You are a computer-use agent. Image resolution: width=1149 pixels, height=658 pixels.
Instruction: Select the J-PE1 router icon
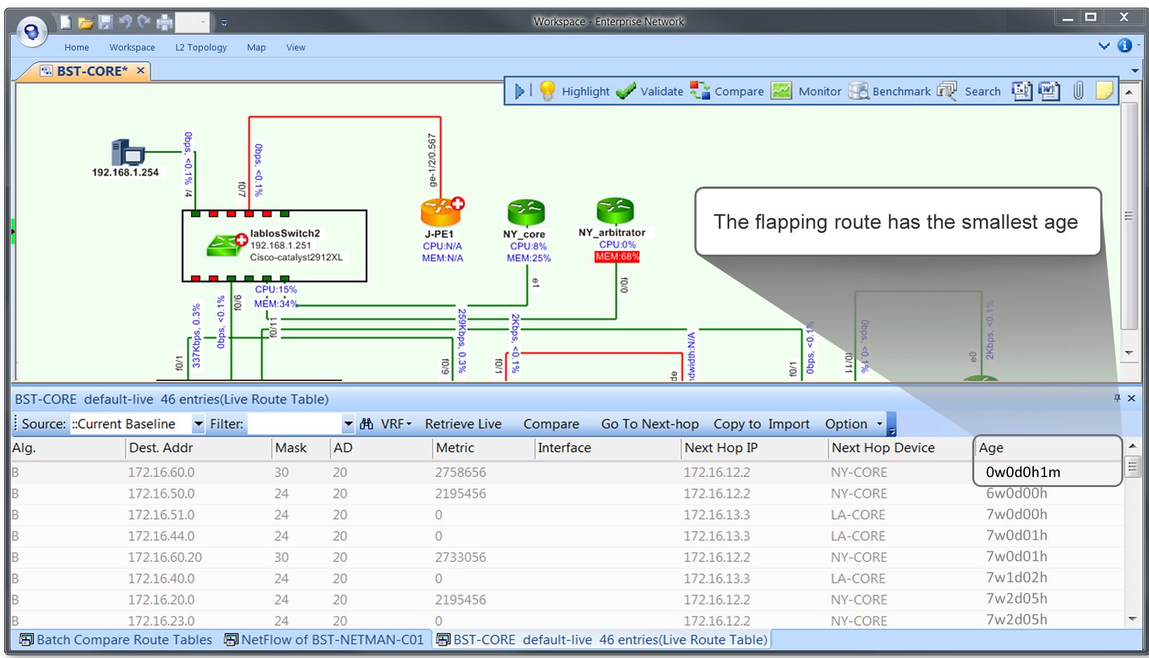[x=441, y=212]
